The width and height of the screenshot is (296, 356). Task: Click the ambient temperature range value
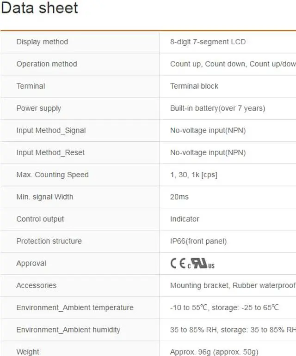click(224, 308)
